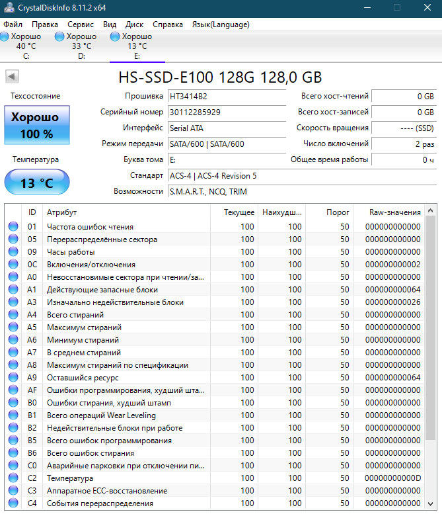442x514 pixels.
Task: Click scroll up arrow of attribute list
Action: 431,210
